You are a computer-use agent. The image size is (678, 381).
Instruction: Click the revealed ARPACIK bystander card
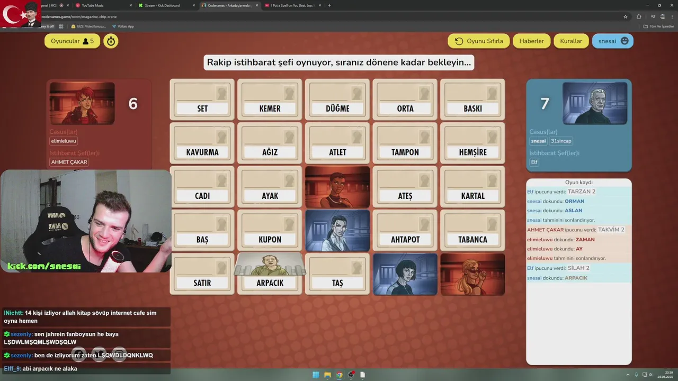[270, 273]
